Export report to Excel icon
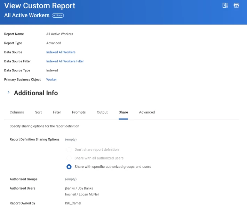This screenshot has width=247, height=209. (x=225, y=5)
